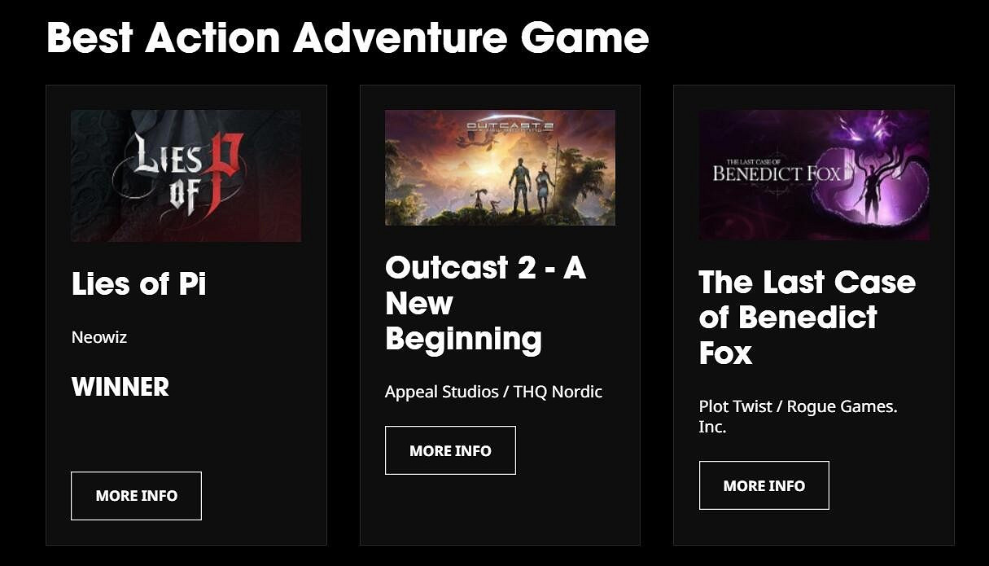Select The Last Case of Benedict Fox title
The image size is (989, 566).
point(807,318)
